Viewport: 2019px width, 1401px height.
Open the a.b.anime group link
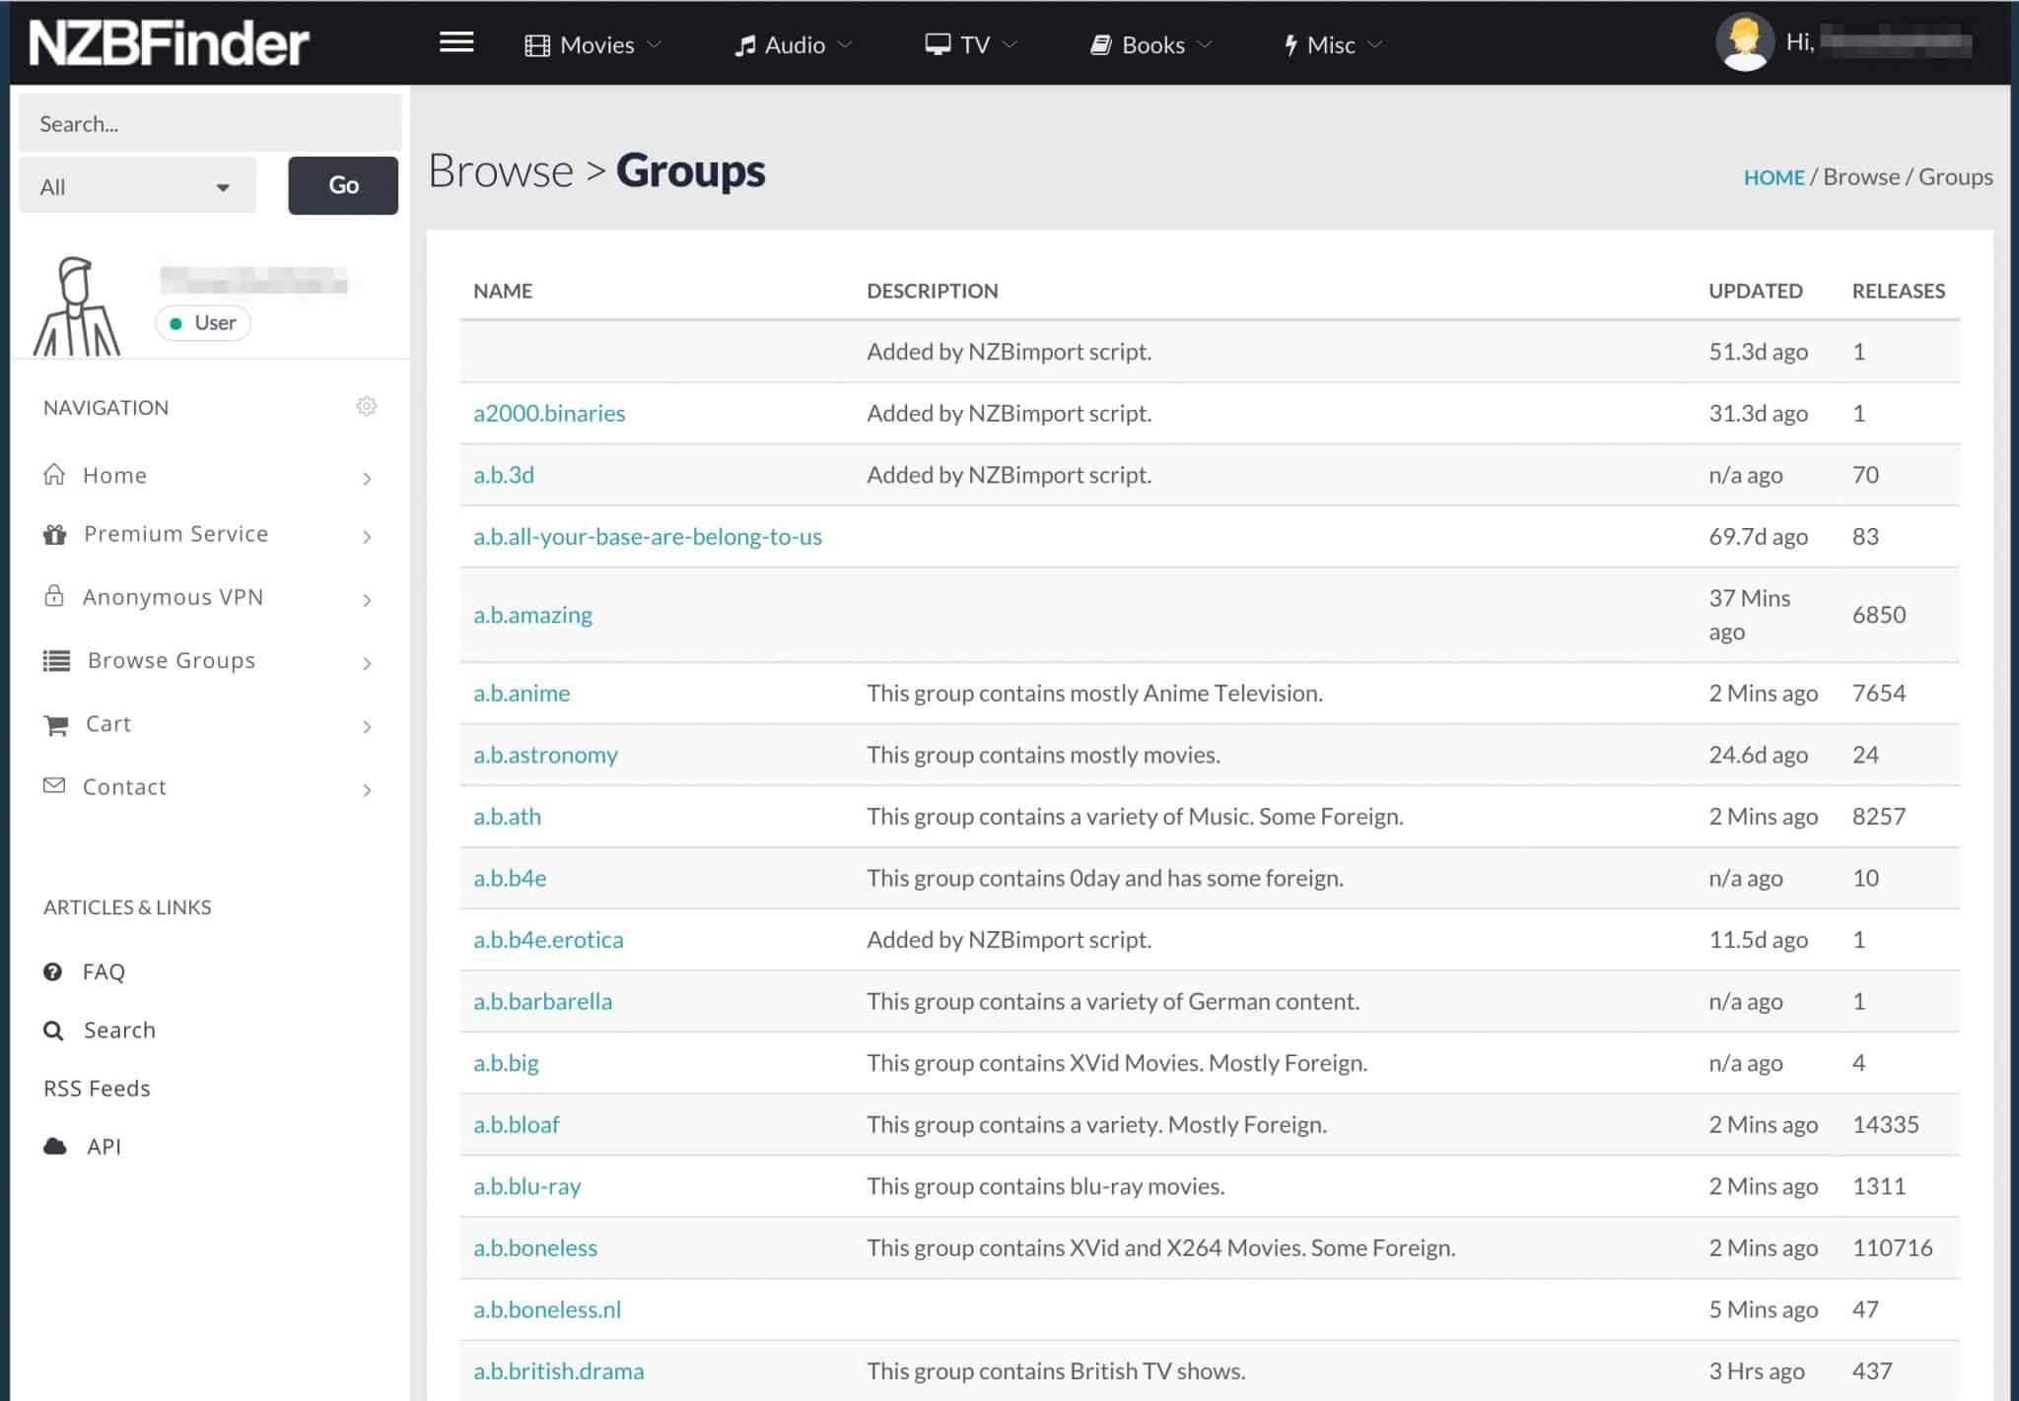click(x=522, y=693)
